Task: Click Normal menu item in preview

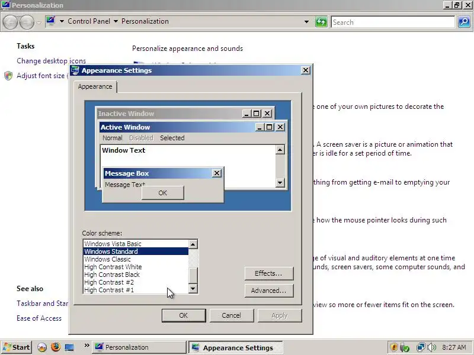Action: tap(113, 138)
